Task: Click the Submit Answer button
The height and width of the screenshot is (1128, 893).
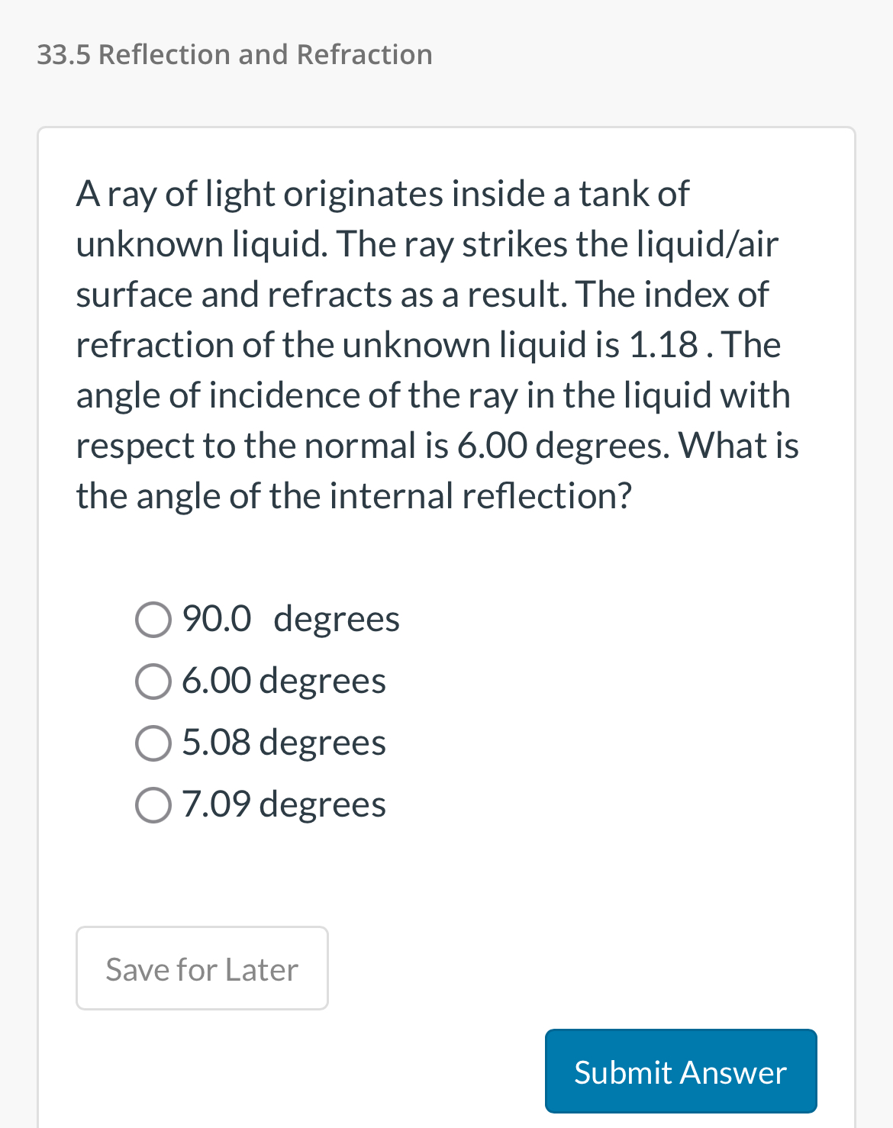Action: click(x=680, y=1072)
